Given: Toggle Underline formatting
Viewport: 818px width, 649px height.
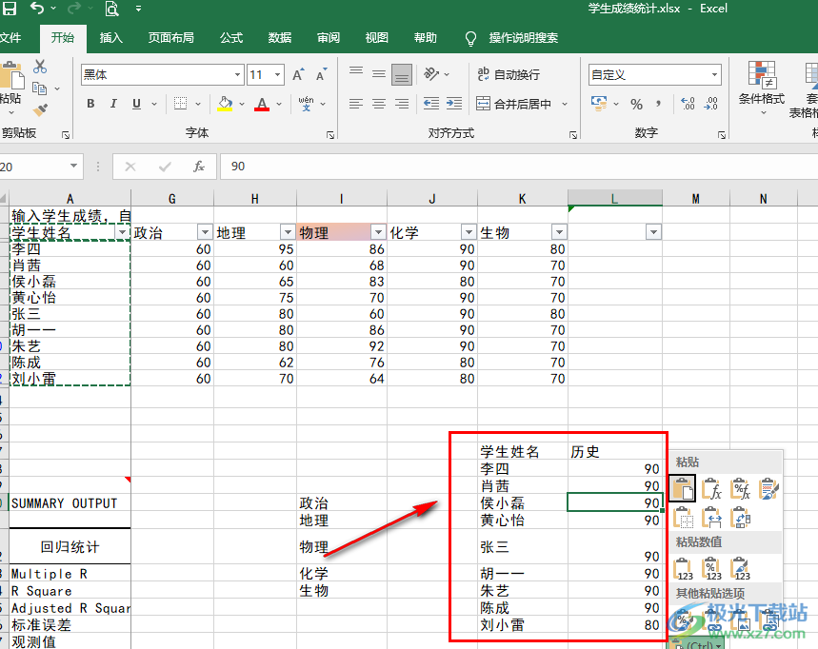Looking at the screenshot, I should [137, 104].
